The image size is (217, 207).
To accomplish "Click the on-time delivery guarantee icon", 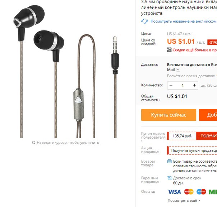I will click(170, 178).
